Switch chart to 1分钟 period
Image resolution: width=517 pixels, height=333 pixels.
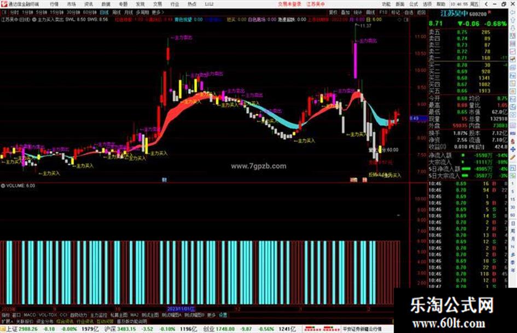click(x=27, y=12)
